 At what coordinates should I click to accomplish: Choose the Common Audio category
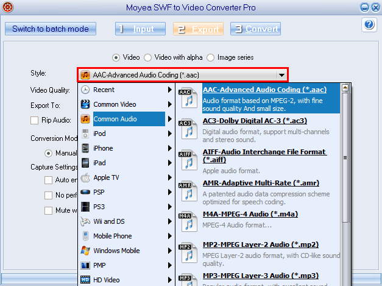(x=127, y=119)
